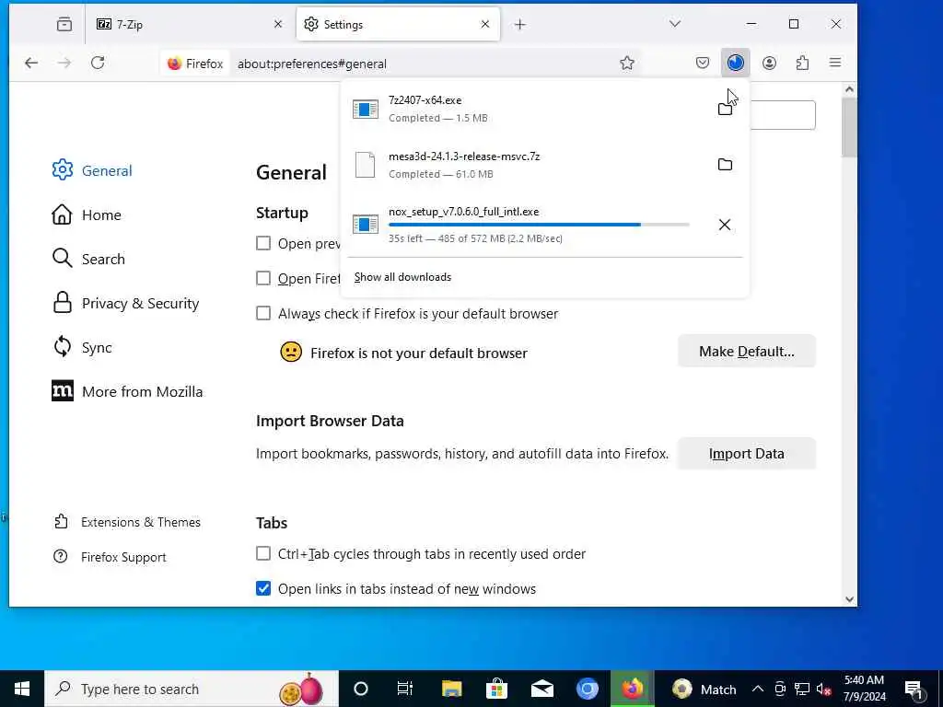Click the taskbar clock showing 5:40 AM
943x707 pixels.
(x=864, y=689)
